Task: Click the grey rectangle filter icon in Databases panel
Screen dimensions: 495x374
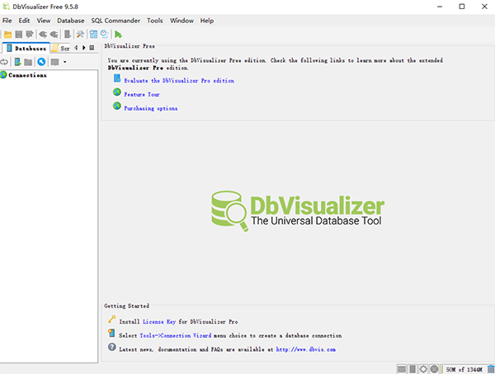Action: point(55,62)
